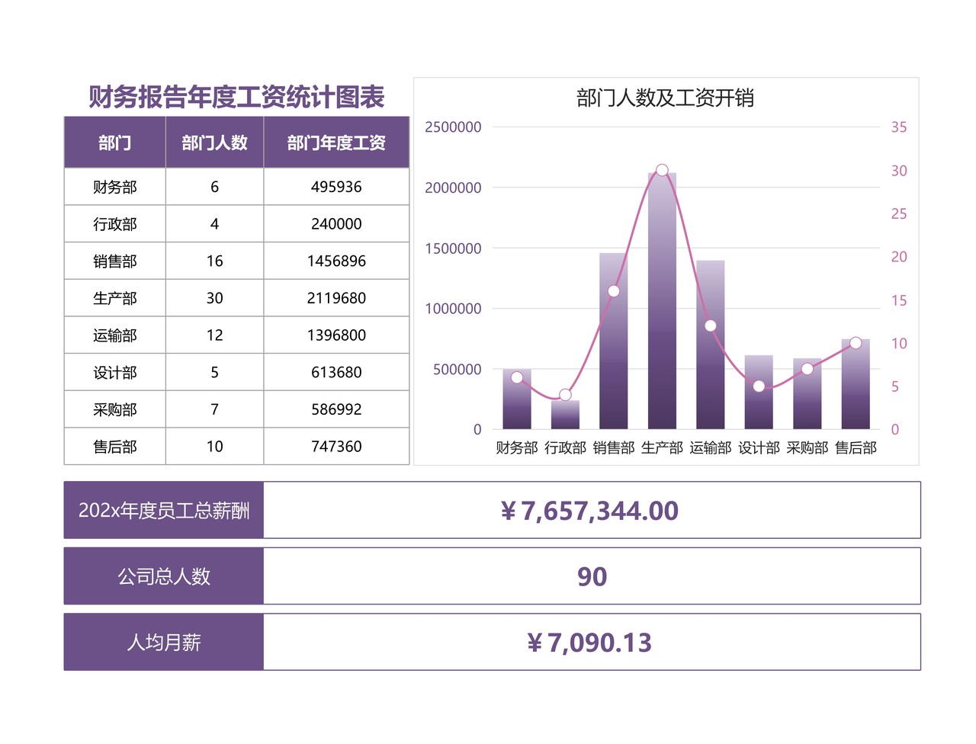The image size is (976, 744).
Task: Select the 售后部 row in the table
Action: [114, 447]
